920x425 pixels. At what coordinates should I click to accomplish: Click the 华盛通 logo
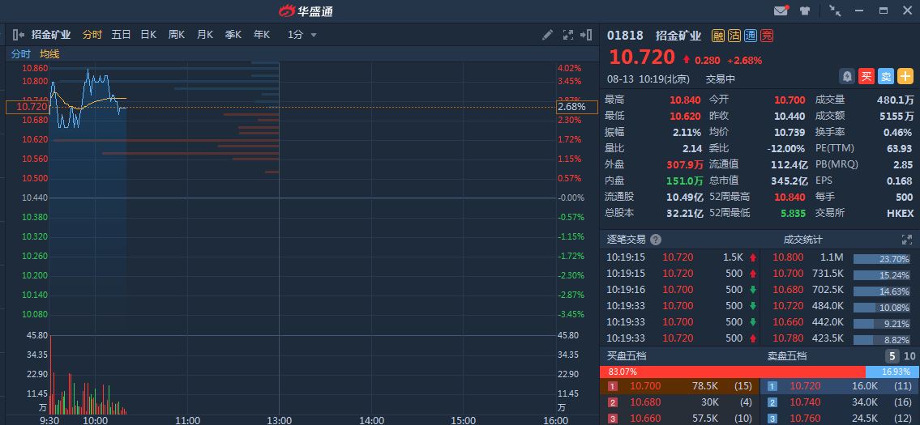click(306, 11)
